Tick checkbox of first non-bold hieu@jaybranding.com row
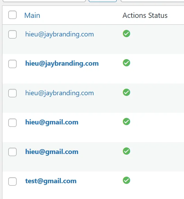 (x=12, y=34)
